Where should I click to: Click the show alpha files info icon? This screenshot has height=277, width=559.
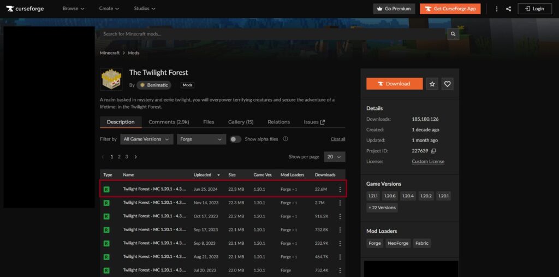(x=286, y=139)
